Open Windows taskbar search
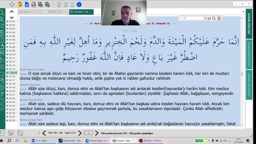The height and width of the screenshot is (144, 256). [9, 140]
